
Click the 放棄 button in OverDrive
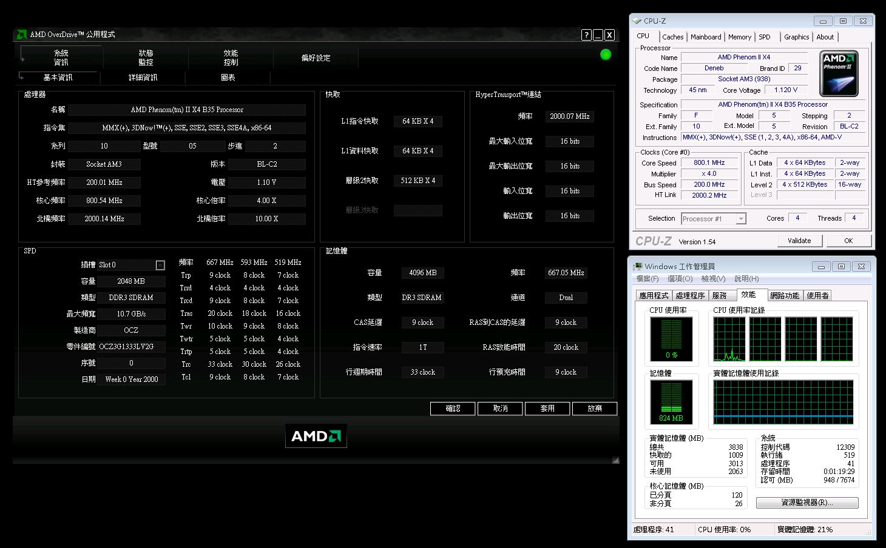tap(595, 409)
